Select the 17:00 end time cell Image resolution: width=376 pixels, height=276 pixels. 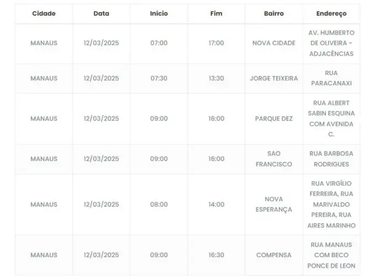click(216, 43)
